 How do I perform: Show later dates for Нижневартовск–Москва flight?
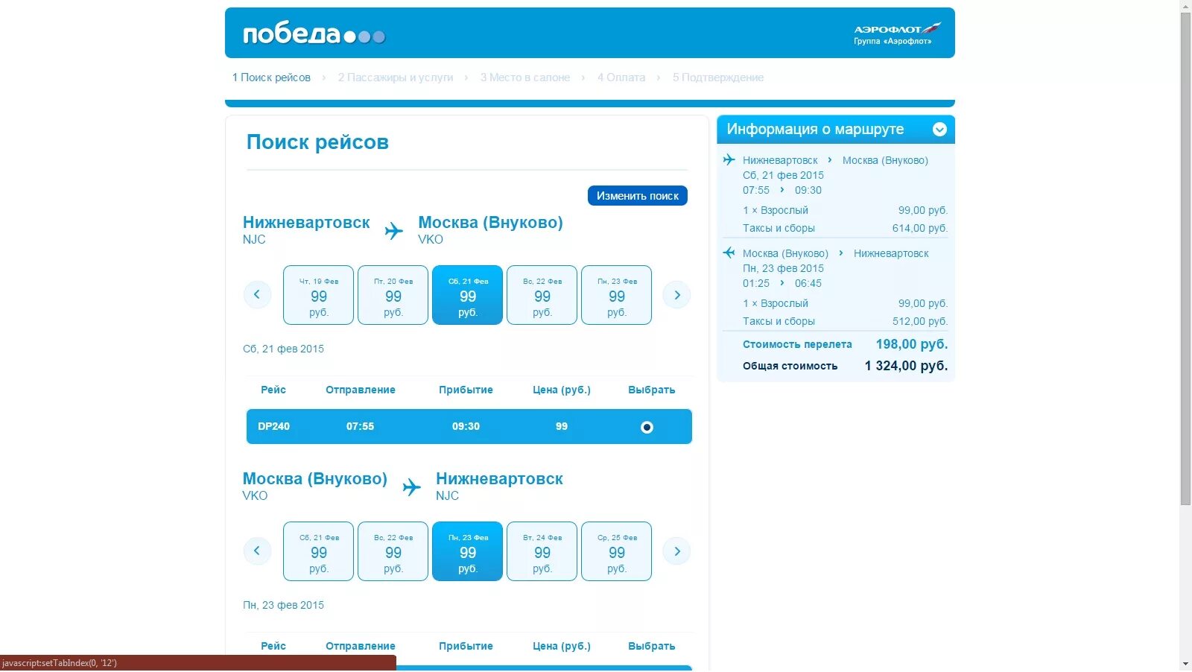point(676,295)
